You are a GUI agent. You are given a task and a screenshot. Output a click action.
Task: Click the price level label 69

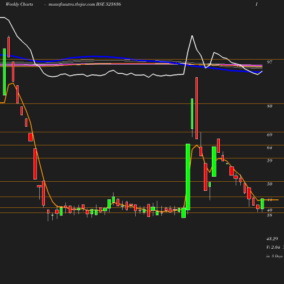tap(269, 135)
